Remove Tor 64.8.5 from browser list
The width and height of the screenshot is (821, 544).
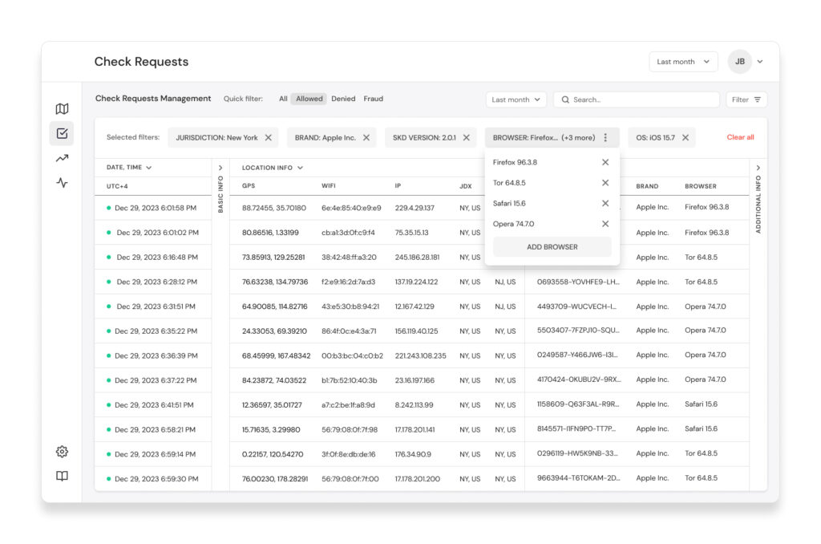(605, 183)
